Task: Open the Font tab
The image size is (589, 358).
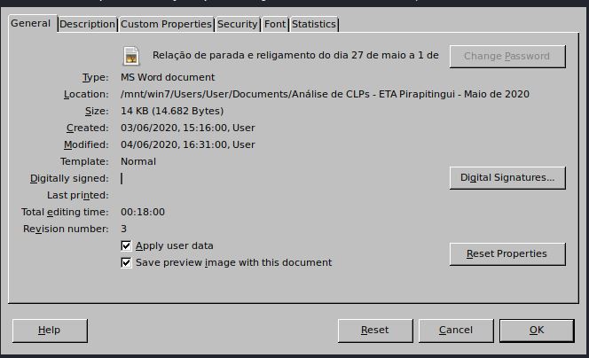Action: click(x=275, y=24)
